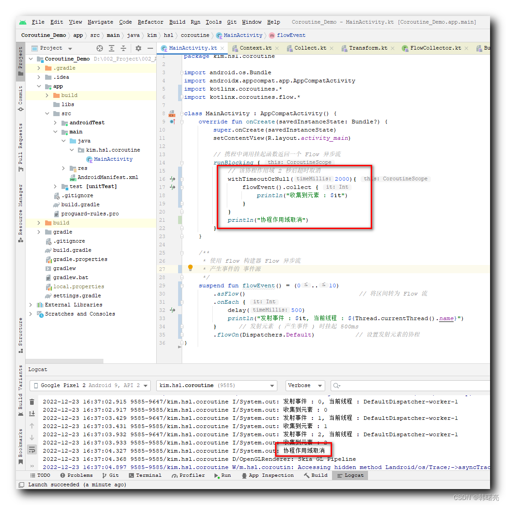Click the Expand All icon in Project toolbar
This screenshot has height=505, width=506.
pyautogui.click(x=112, y=48)
